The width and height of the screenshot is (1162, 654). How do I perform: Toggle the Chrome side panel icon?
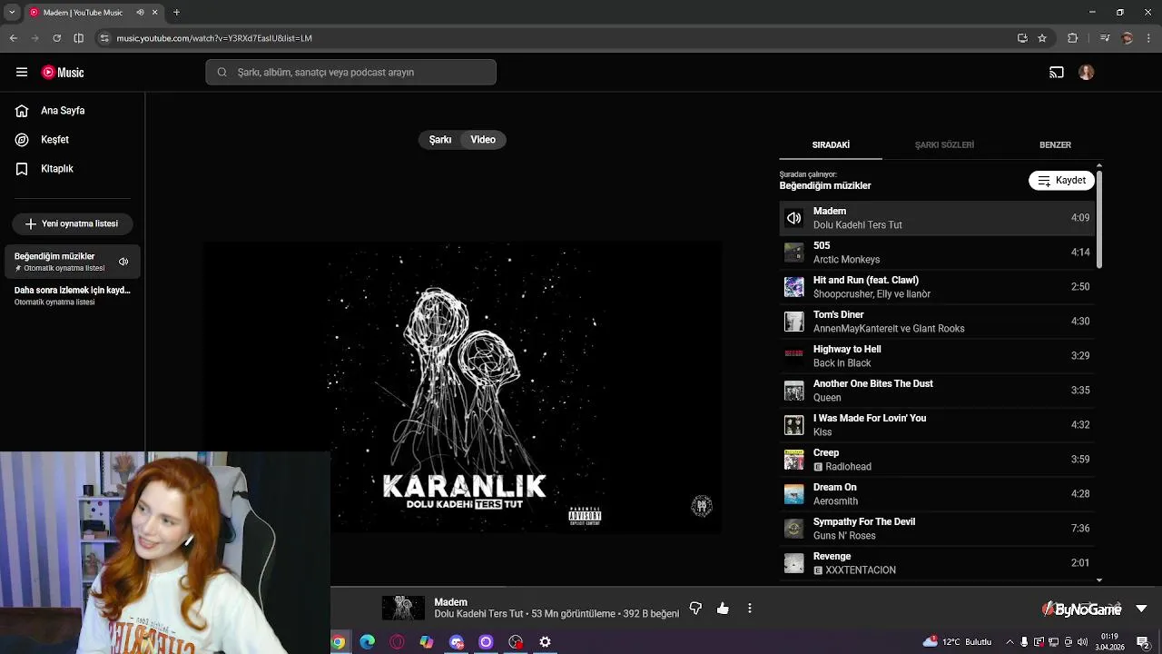(x=78, y=38)
